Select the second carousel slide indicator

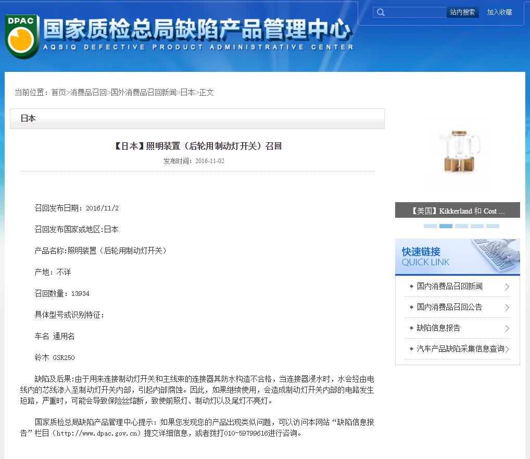[x=446, y=226]
